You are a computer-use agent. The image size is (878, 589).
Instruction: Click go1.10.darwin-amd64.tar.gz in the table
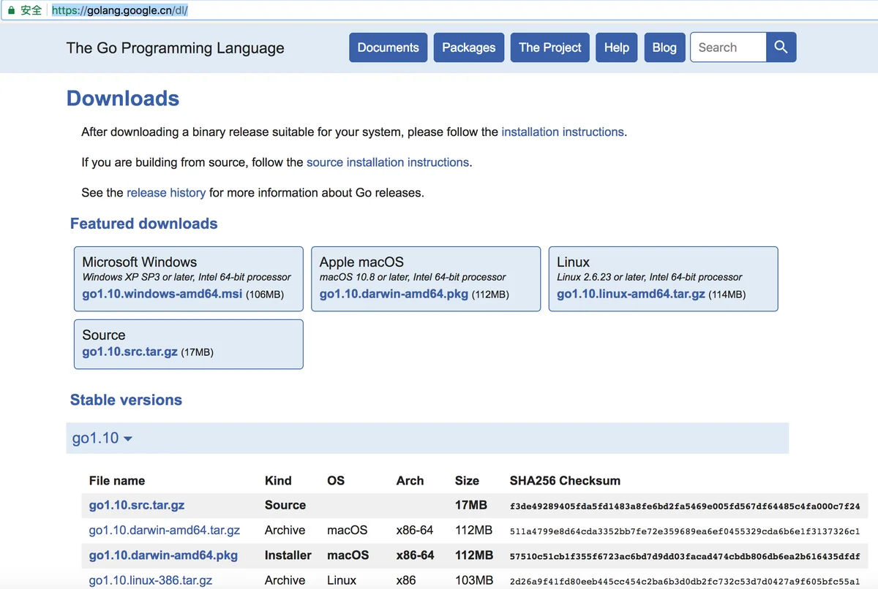tap(165, 530)
